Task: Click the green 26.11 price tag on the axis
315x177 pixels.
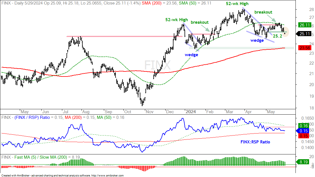Action: 304,25
